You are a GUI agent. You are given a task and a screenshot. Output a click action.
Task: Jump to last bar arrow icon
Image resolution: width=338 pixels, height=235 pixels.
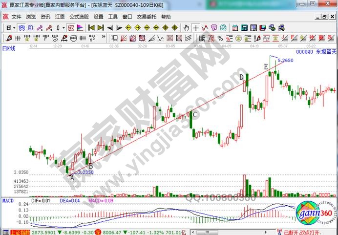(100, 27)
